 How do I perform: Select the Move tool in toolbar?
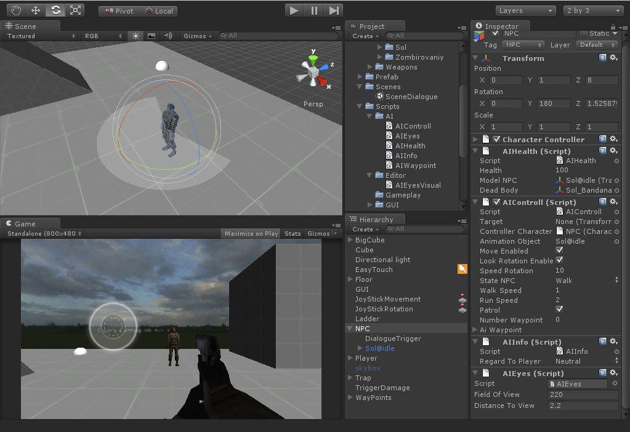[36, 10]
